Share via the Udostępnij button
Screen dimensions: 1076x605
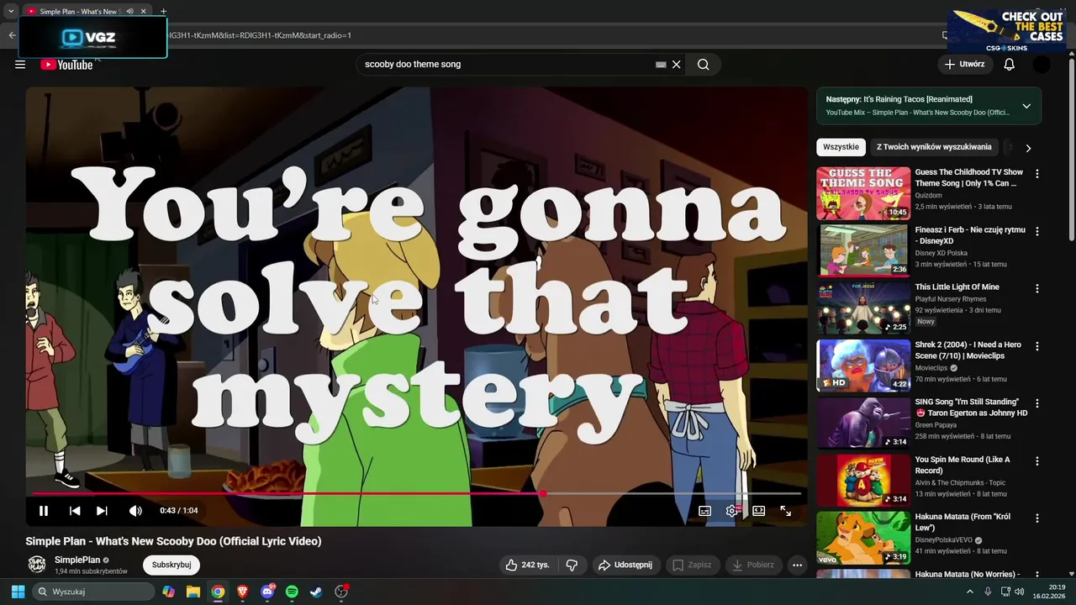625,565
